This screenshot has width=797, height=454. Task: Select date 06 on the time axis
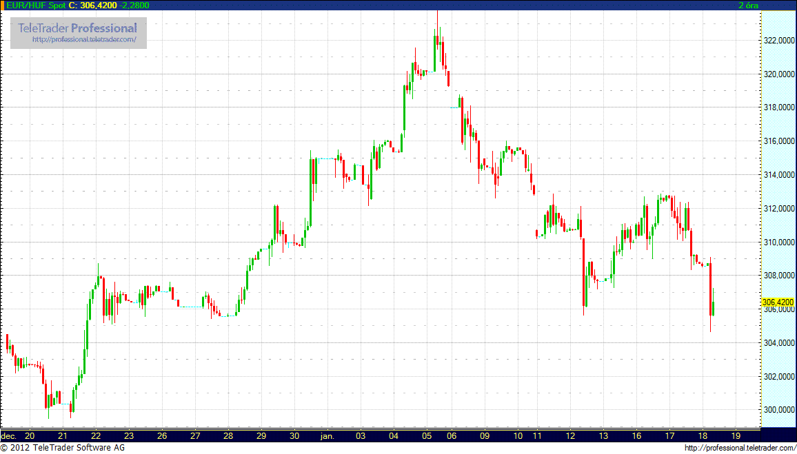(452, 435)
